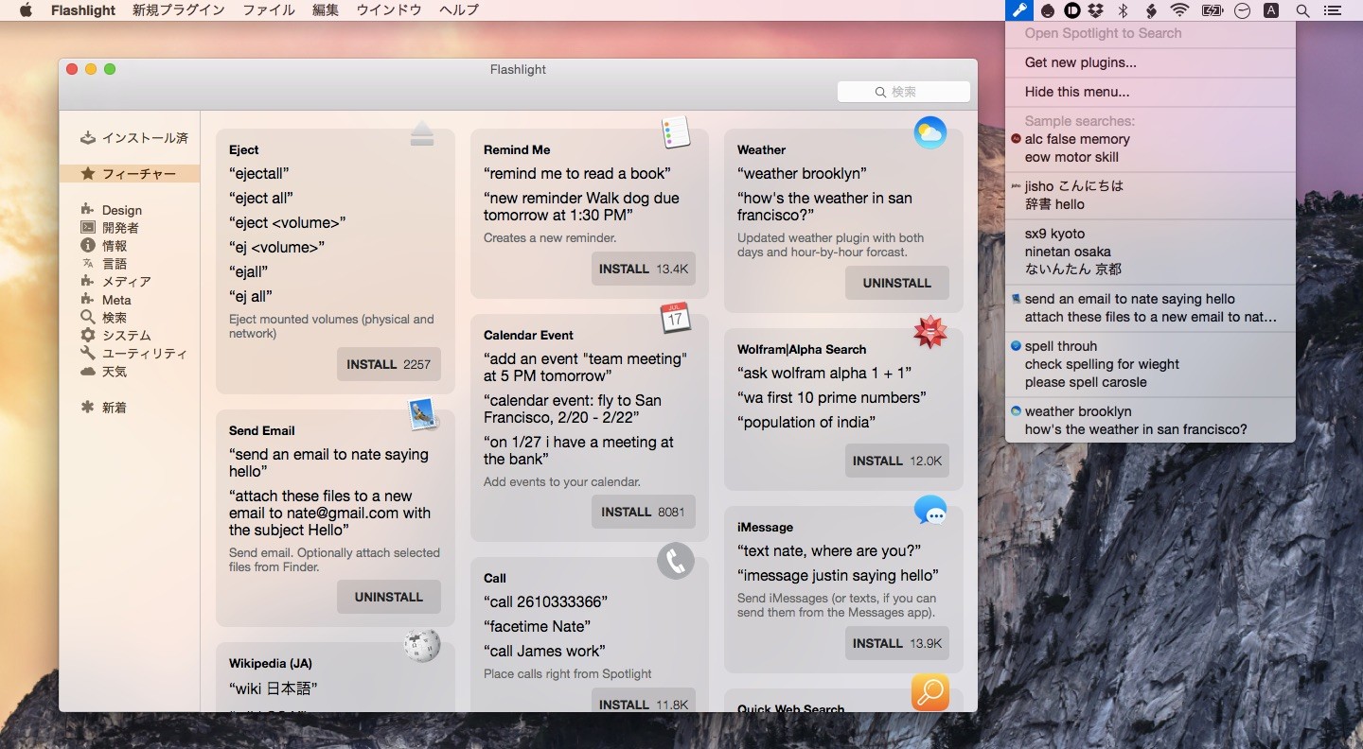This screenshot has width=1363, height=749.
Task: Open the 新規プラグイン menu
Action: 179,10
